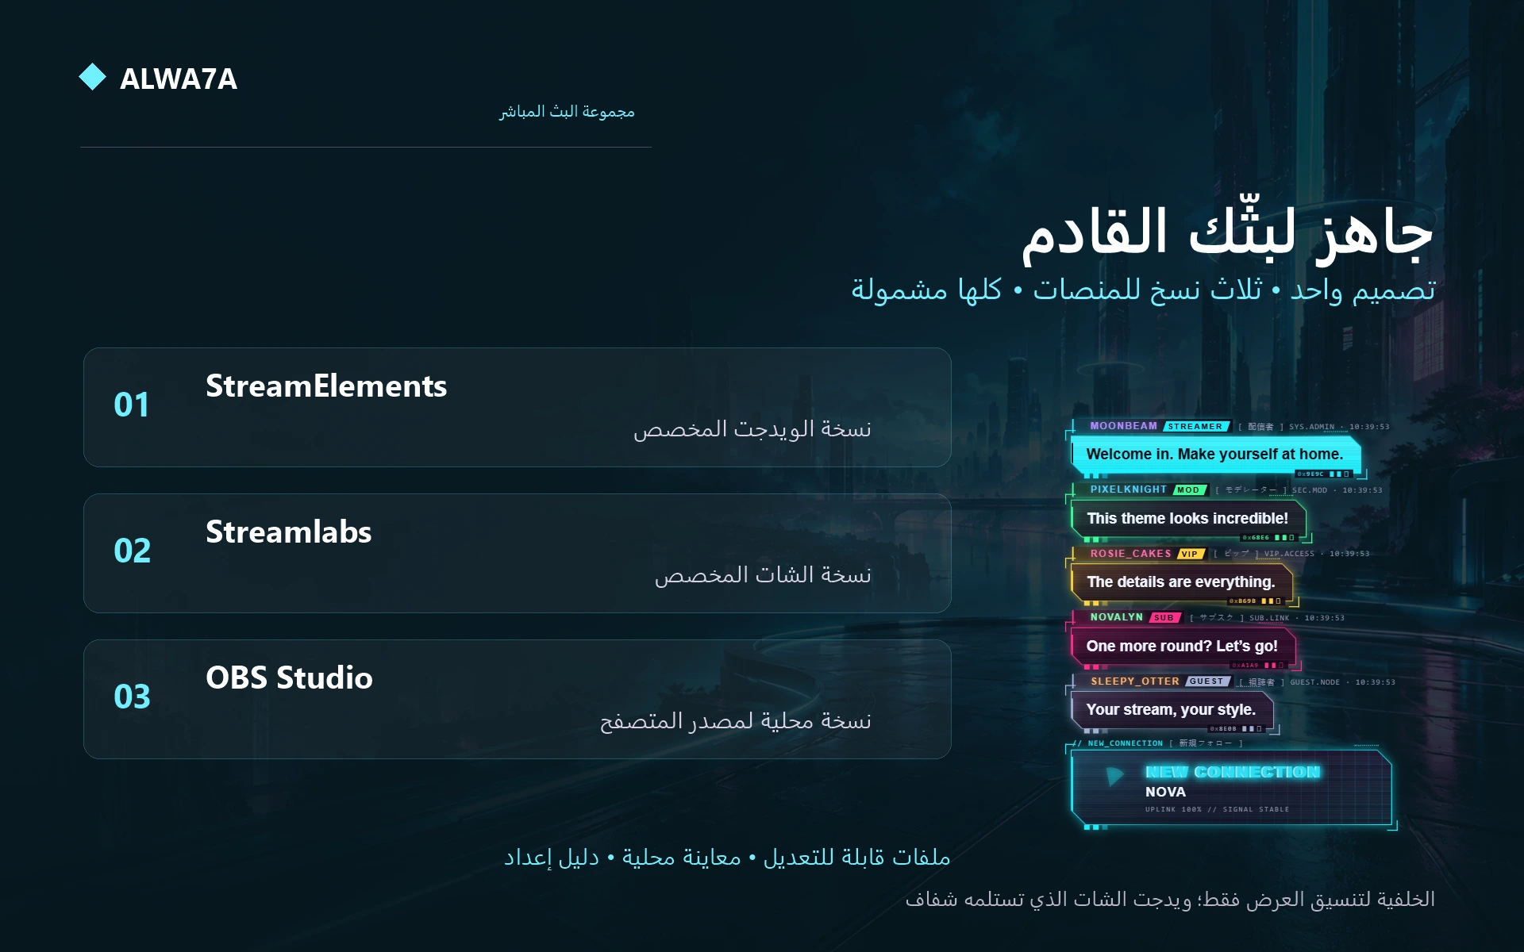Click the ROSIE_CAKES username
The height and width of the screenshot is (952, 1524).
[1130, 554]
